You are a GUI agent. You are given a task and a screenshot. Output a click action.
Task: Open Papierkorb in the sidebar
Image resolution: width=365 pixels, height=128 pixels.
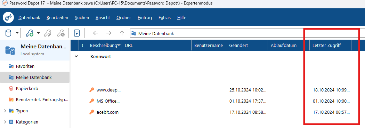[x=27, y=88]
